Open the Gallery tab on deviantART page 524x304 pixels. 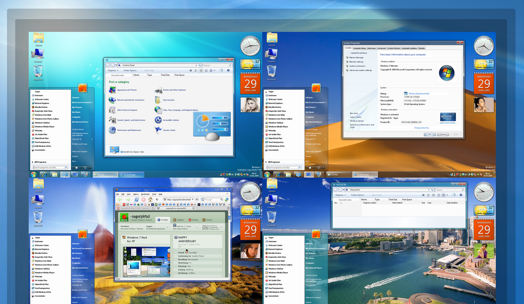(x=178, y=220)
